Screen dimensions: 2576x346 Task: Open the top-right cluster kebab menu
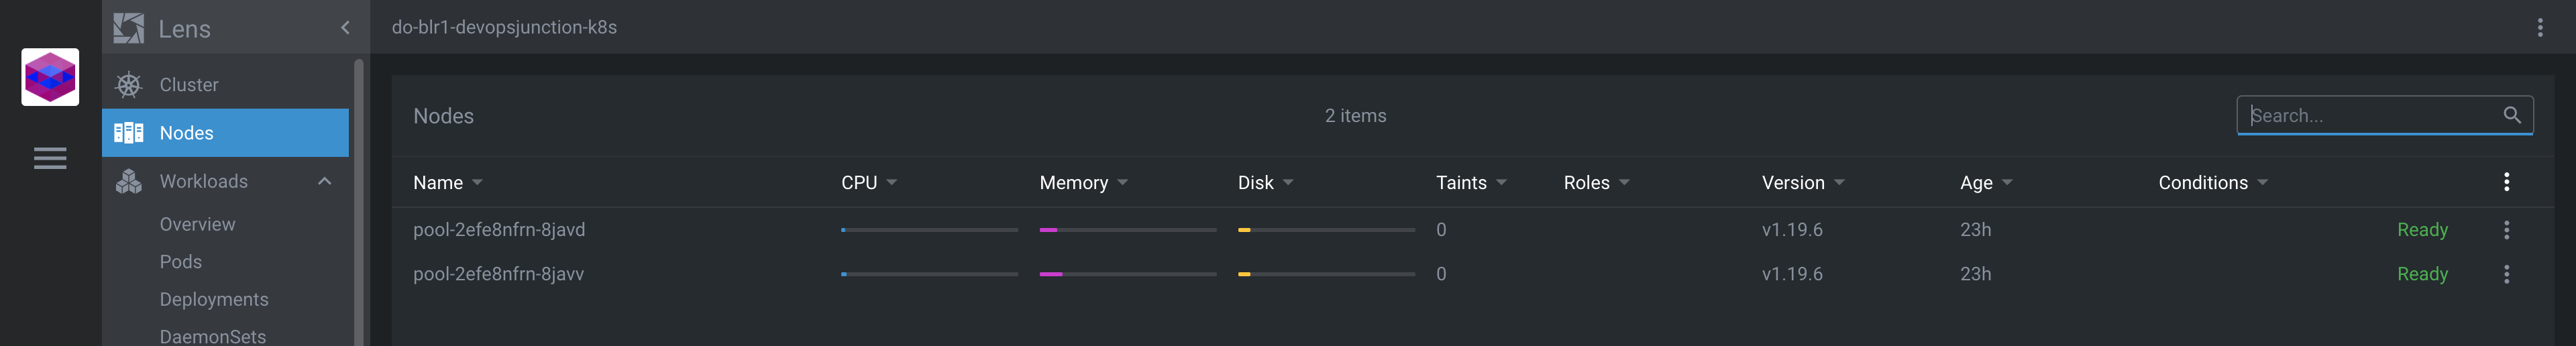[2539, 27]
